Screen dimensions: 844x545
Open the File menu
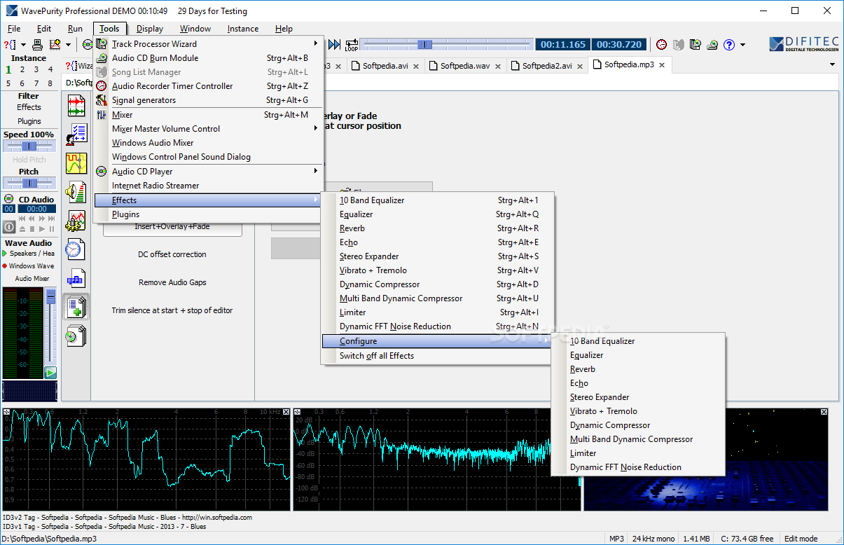click(x=14, y=29)
